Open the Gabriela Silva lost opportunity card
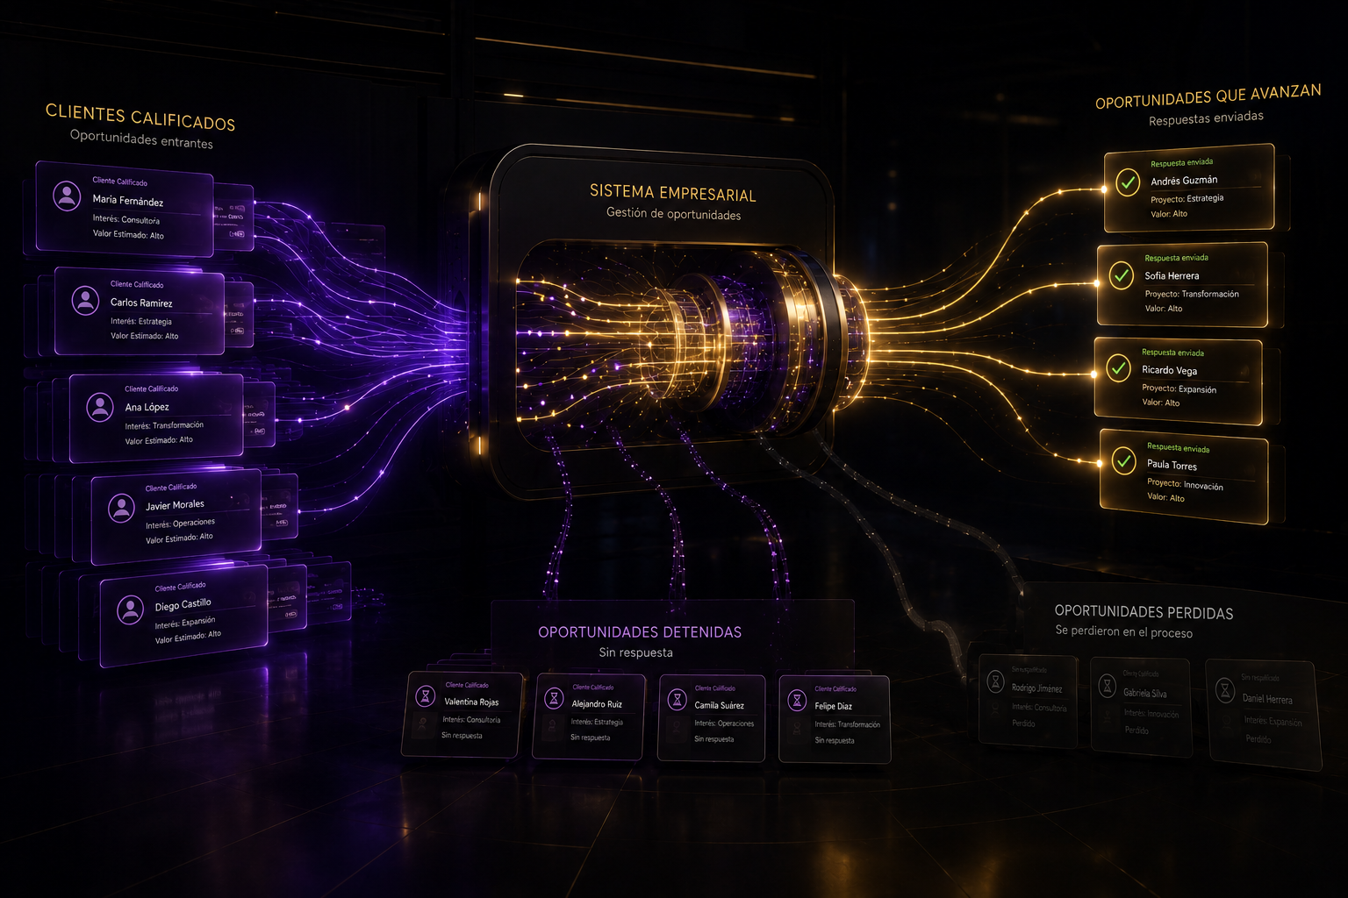1348x898 pixels. tap(1141, 707)
